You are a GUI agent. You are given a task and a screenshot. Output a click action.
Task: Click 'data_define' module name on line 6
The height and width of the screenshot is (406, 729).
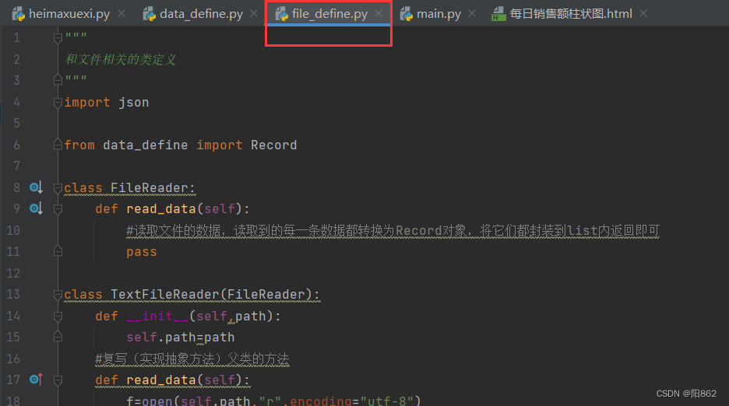coord(146,145)
